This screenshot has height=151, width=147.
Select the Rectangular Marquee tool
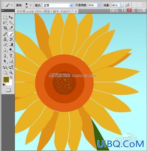pyautogui.click(x=5, y=17)
